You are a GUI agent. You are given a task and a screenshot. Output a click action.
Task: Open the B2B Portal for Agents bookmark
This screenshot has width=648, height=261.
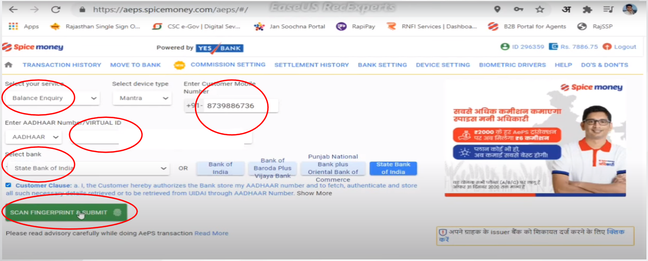[x=527, y=26]
